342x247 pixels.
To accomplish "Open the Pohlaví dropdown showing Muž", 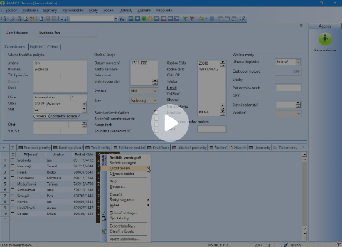I will [144, 91].
